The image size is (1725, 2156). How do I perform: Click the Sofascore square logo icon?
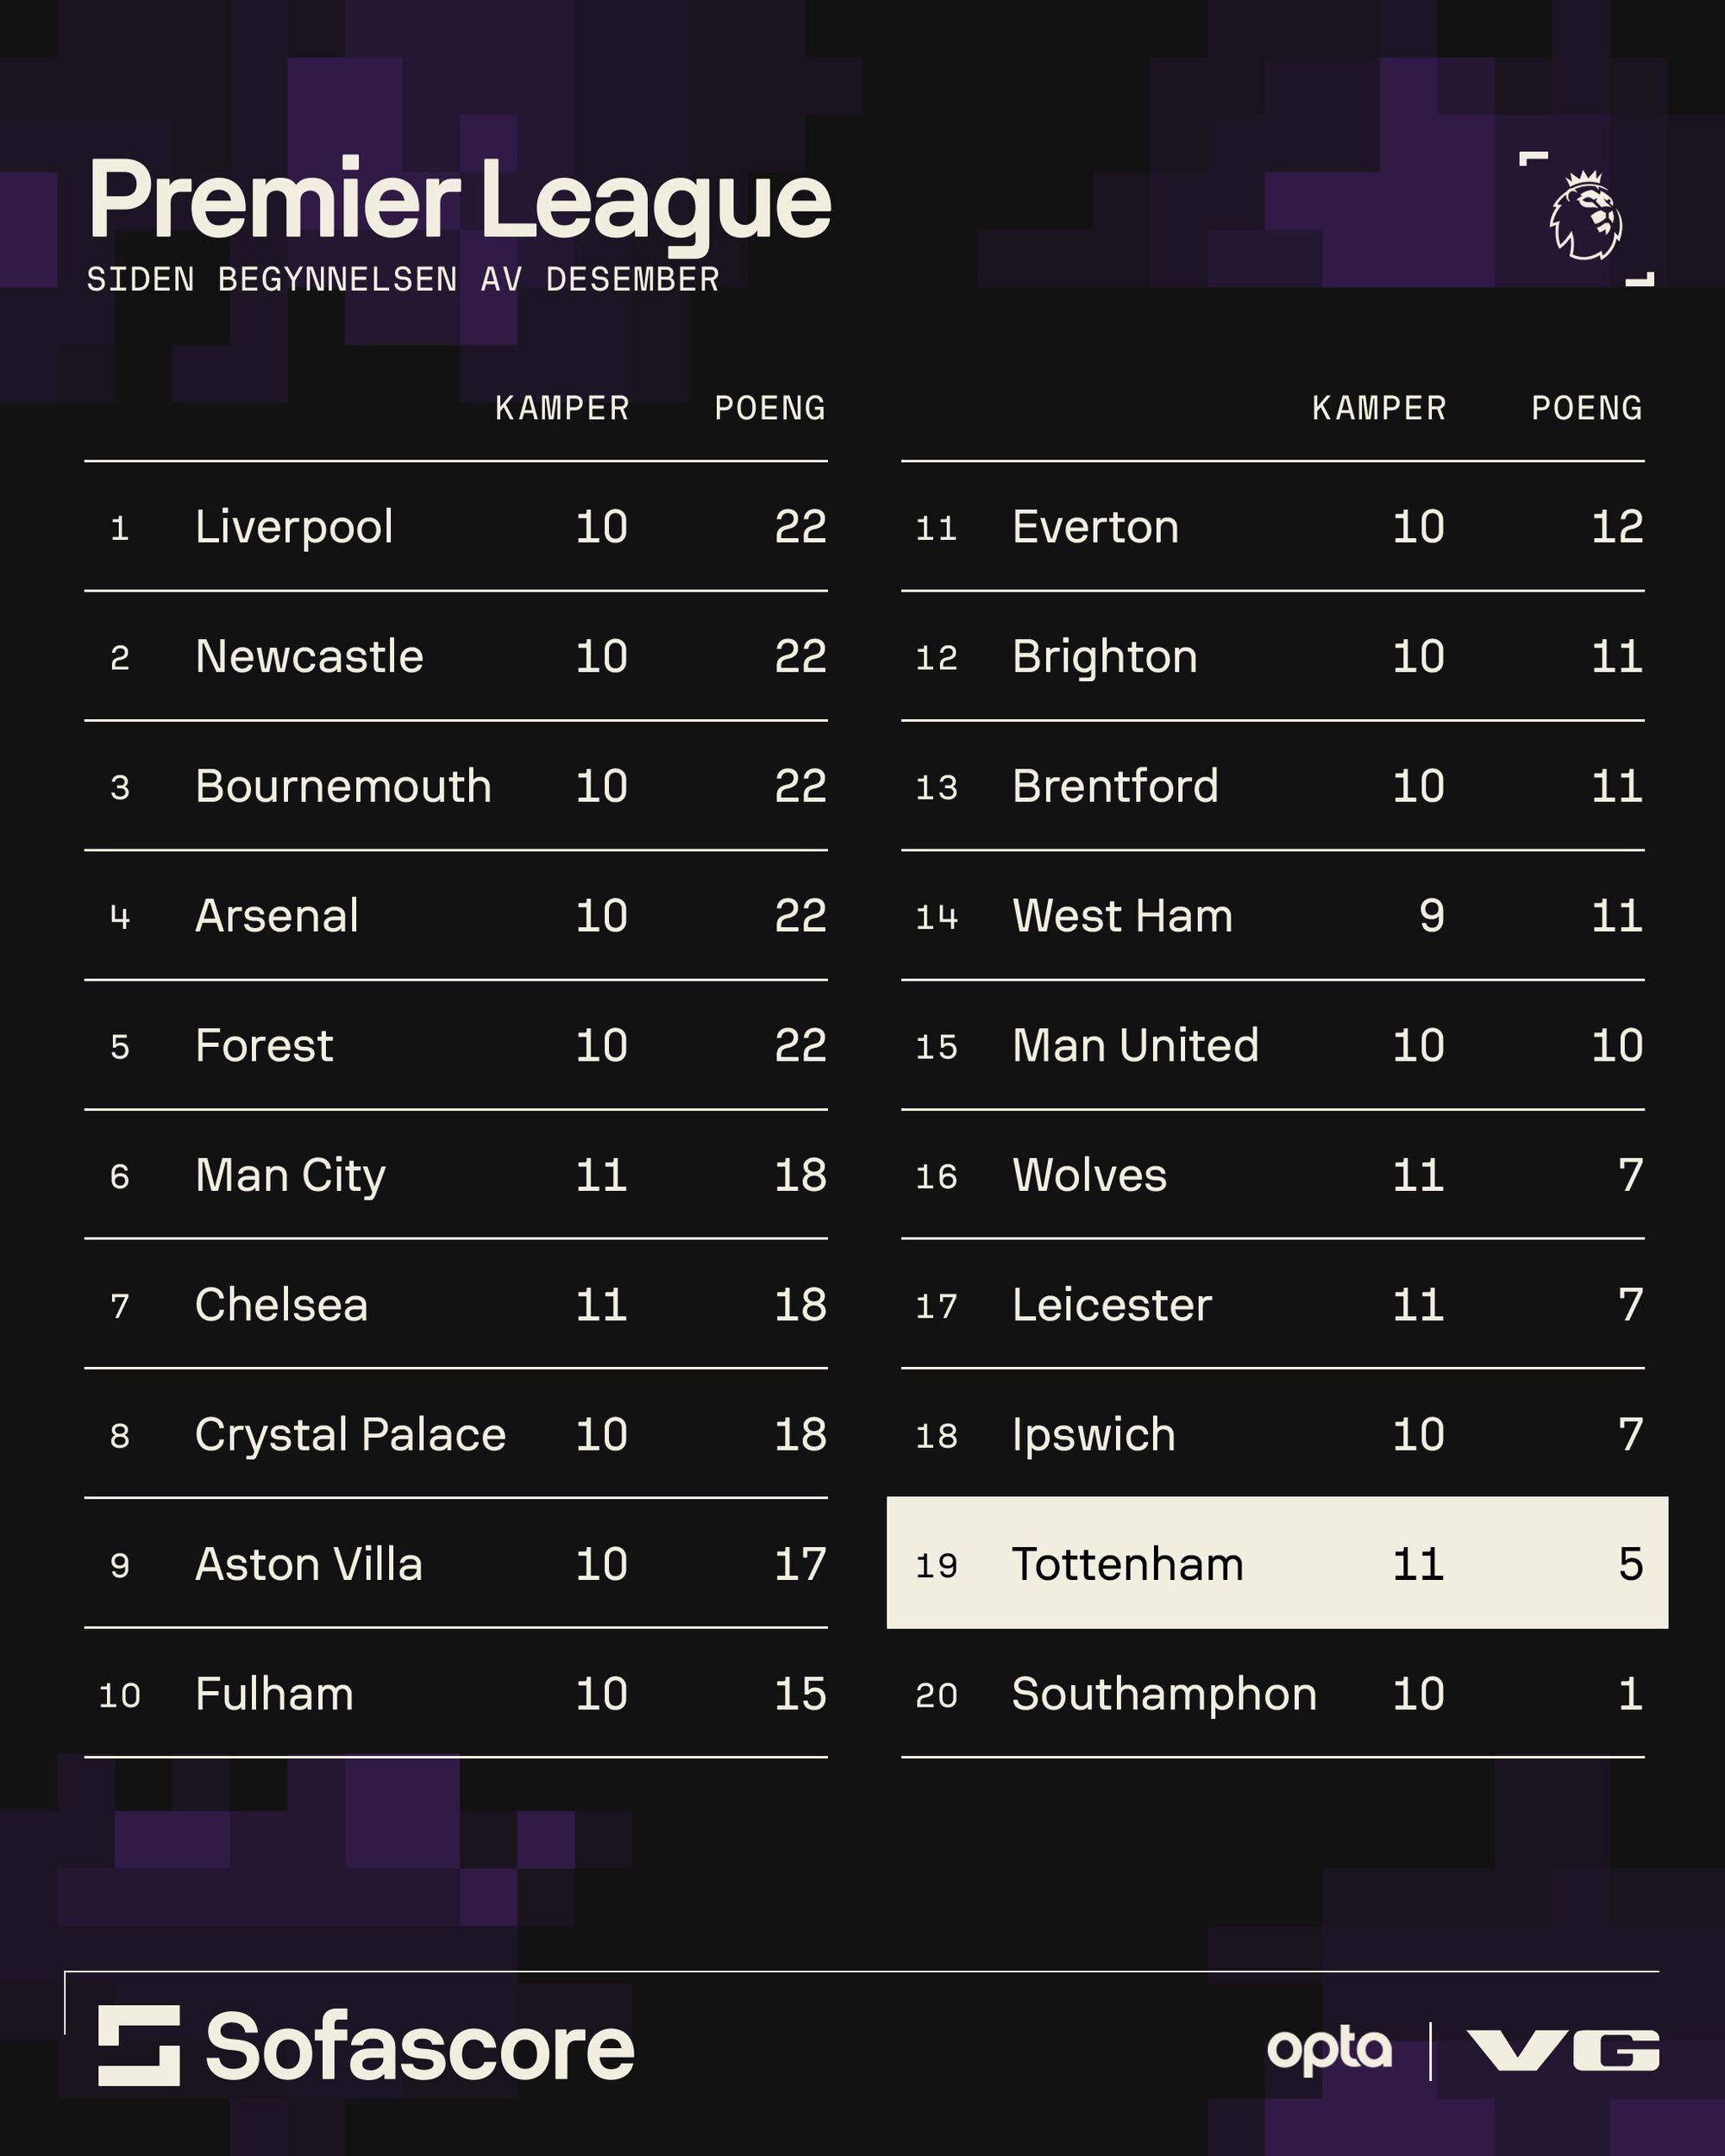[139, 2045]
